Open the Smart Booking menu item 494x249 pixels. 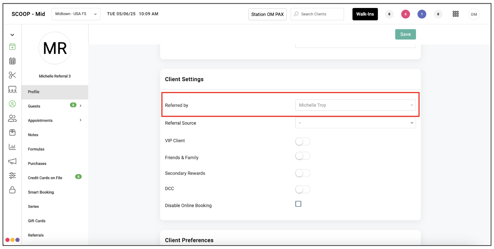coord(41,192)
